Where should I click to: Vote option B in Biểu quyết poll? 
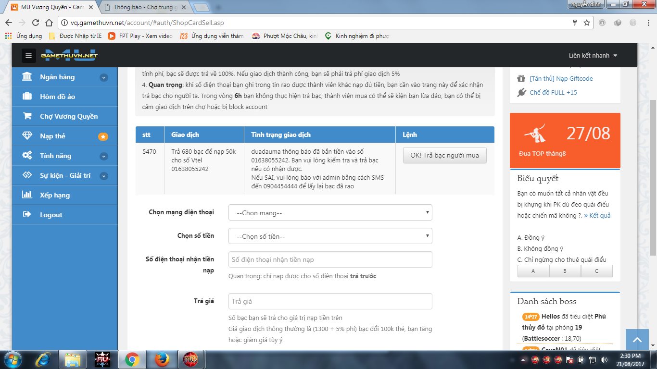(565, 271)
